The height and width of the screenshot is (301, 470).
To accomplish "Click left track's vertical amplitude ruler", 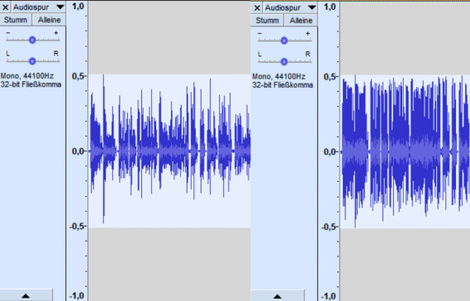I will [77, 151].
